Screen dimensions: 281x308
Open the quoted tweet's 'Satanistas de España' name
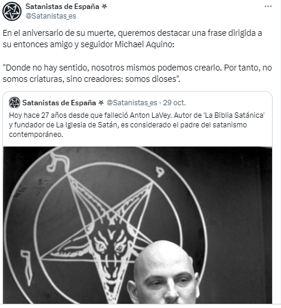(x=59, y=103)
